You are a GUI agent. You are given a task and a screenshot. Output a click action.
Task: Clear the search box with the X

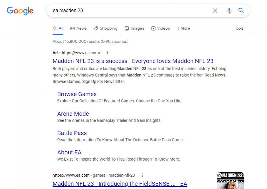215,11
